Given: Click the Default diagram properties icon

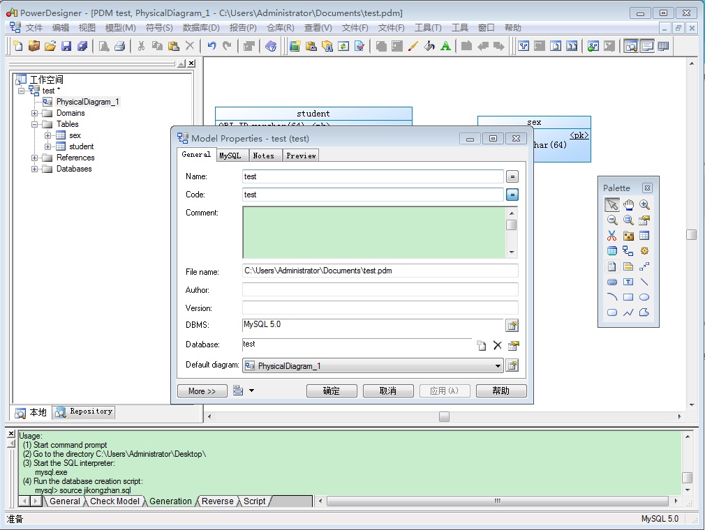Looking at the screenshot, I should coord(512,365).
